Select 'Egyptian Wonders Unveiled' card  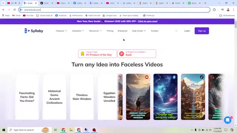(x=108, y=97)
